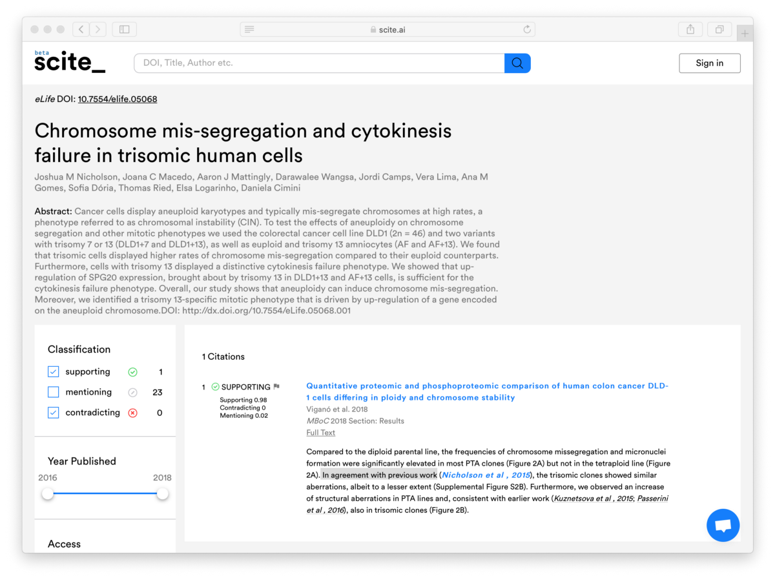Screen dimensions: 775x580
Task: Click the 2016 year slider handle
Action: pos(48,493)
